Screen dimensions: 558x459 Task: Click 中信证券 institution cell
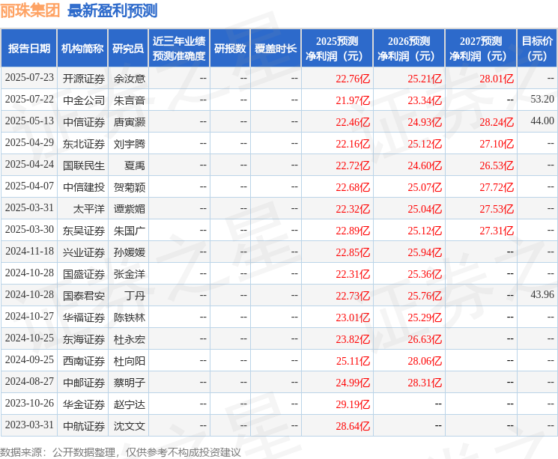(84, 122)
